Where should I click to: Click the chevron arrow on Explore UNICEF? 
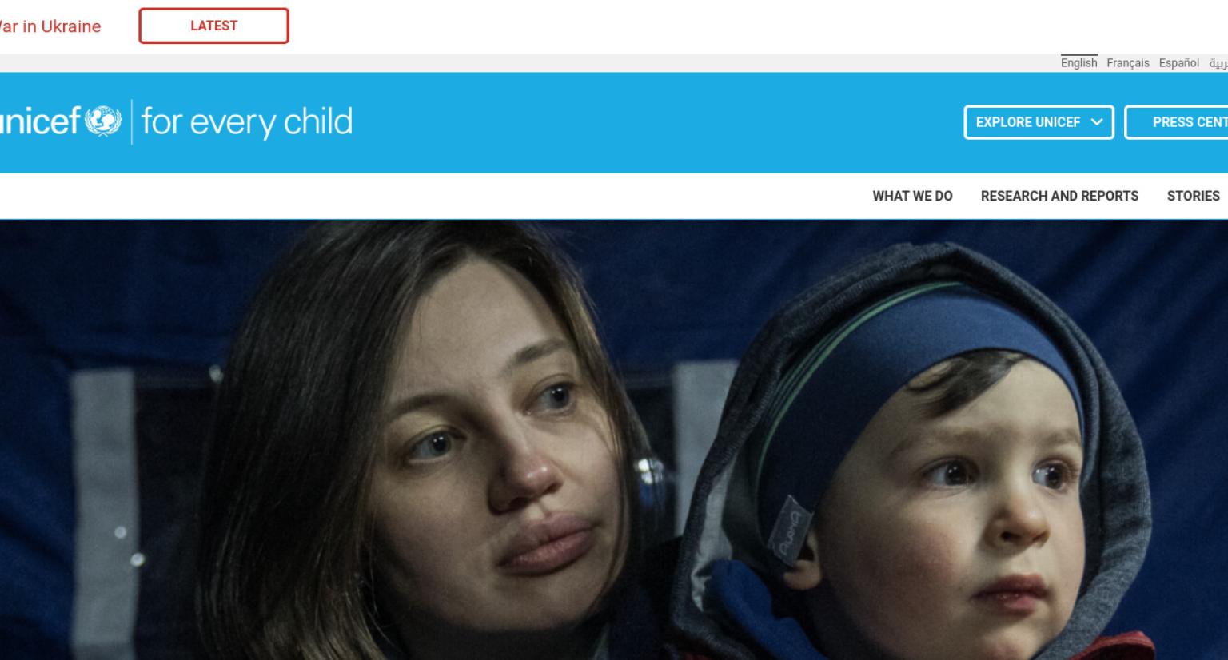click(1097, 122)
